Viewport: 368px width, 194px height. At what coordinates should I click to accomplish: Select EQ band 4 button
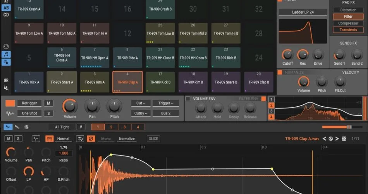271,117
